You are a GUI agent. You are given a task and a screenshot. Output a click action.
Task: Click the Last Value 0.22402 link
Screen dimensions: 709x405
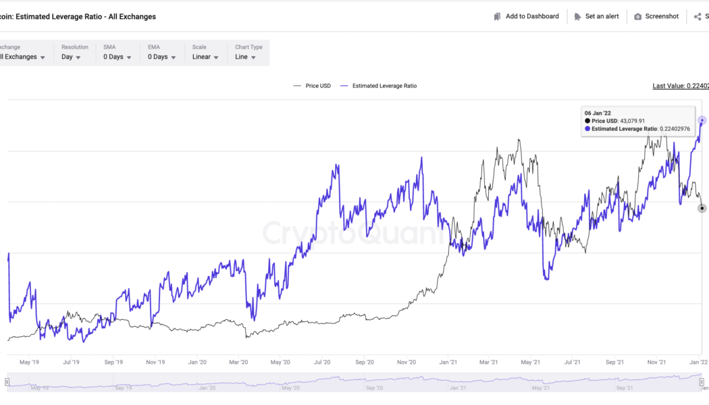pyautogui.click(x=683, y=86)
